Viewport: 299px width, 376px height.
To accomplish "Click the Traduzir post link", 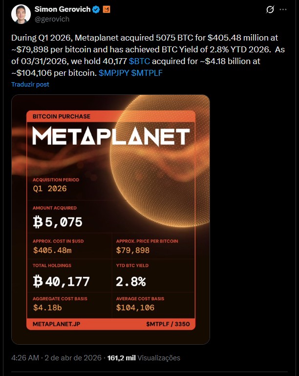I will [30, 84].
